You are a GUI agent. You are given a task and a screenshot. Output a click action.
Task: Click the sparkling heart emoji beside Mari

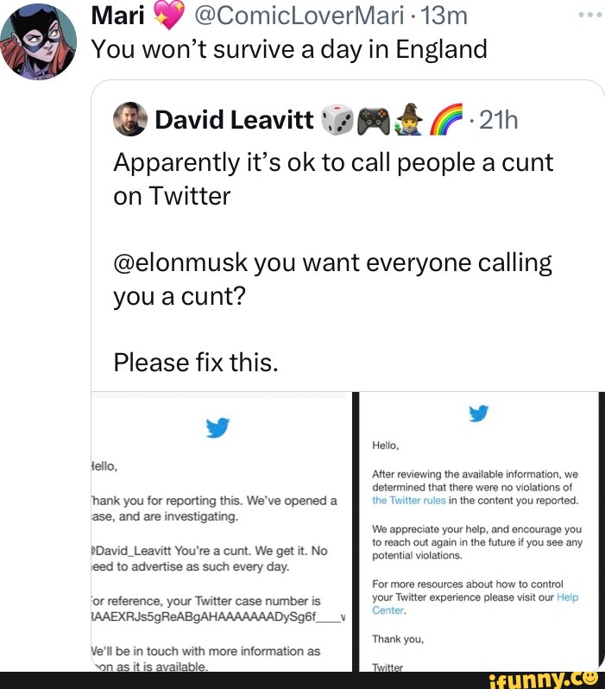[164, 15]
